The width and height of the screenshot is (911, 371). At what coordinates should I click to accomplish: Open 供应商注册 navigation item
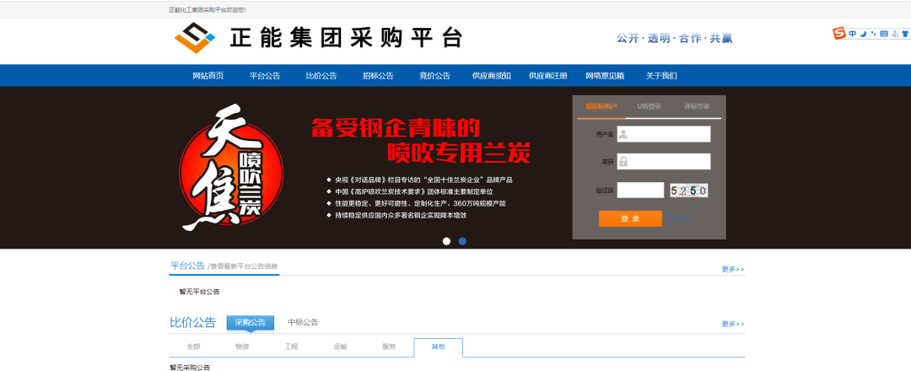pos(548,76)
